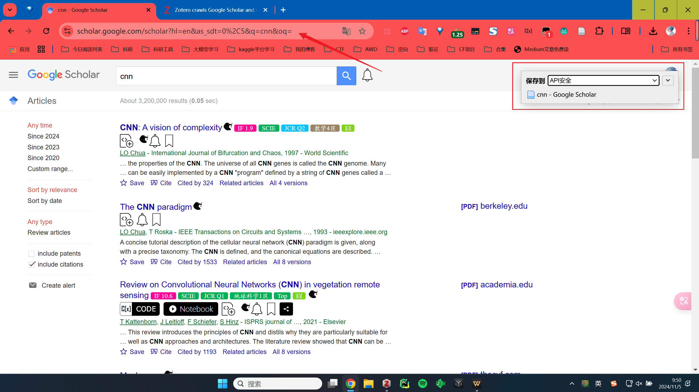This screenshot has width=699, height=392.
Task: Open the AdBlock Plus extension icon
Action: tap(404, 31)
